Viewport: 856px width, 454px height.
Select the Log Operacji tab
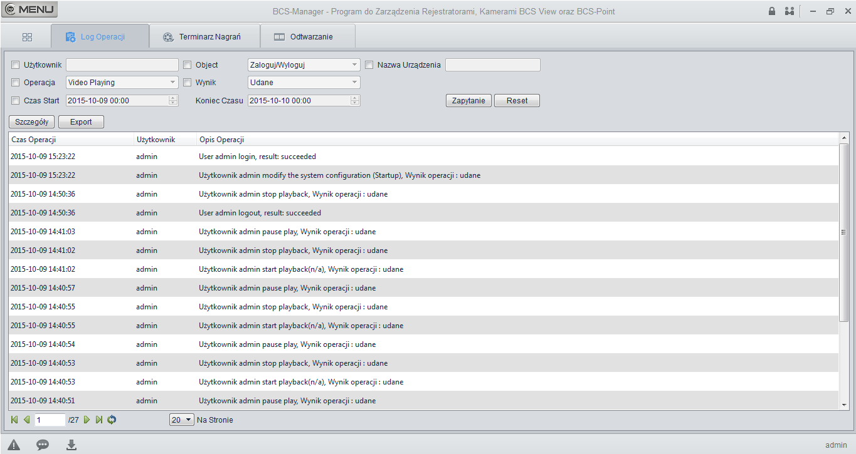pyautogui.click(x=100, y=36)
